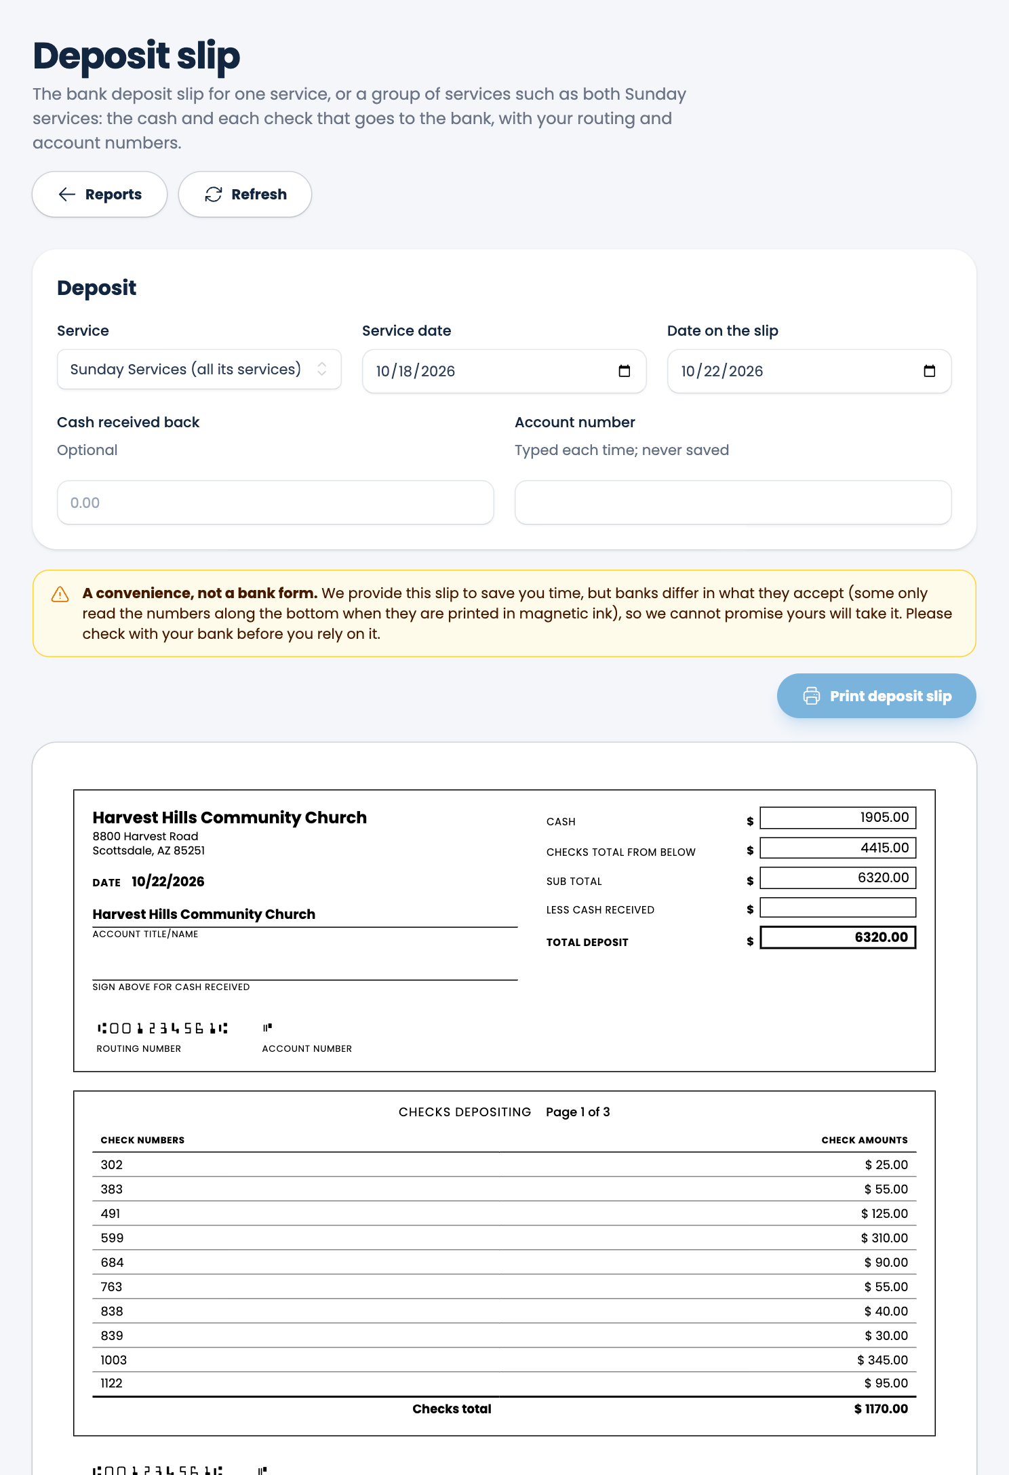Image resolution: width=1009 pixels, height=1475 pixels.
Task: Click the check amount $ 345.00
Action: click(882, 1360)
